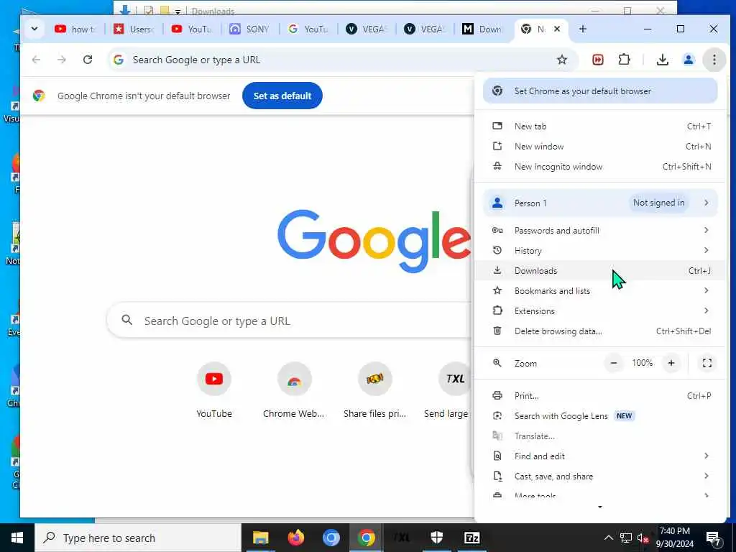
Task: Select Search with Google Lens
Action: 600,416
